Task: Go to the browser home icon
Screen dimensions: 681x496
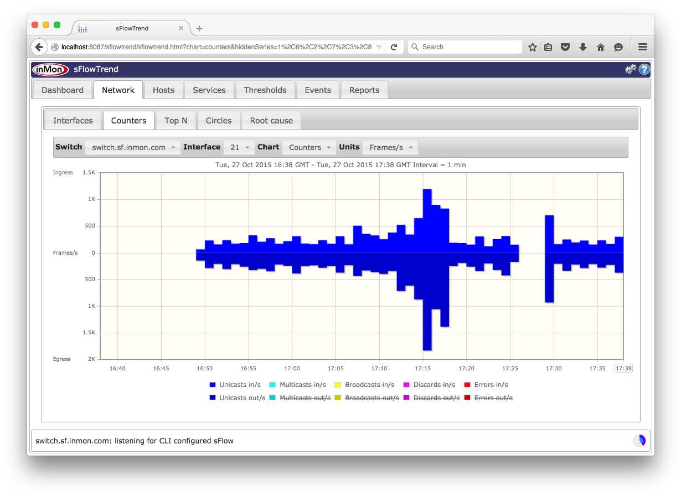Action: coord(600,47)
